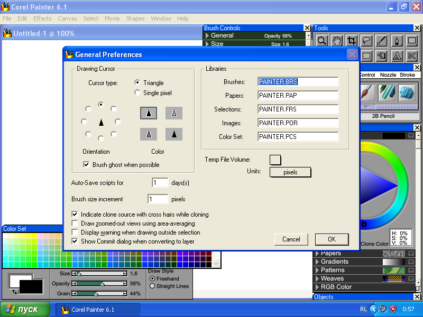Cancel the General Preferences dialog
The image size is (423, 317).
click(x=291, y=239)
